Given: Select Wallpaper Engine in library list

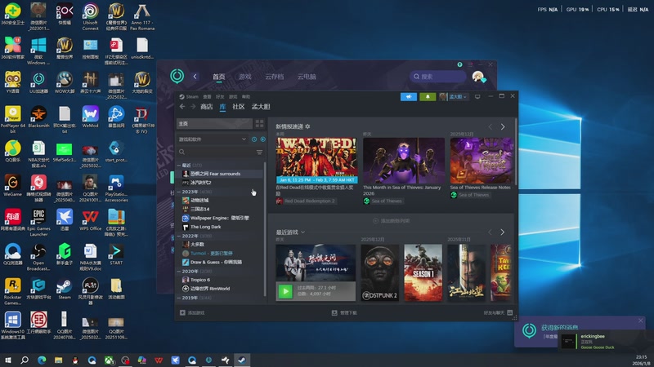Looking at the screenshot, I should pos(219,218).
